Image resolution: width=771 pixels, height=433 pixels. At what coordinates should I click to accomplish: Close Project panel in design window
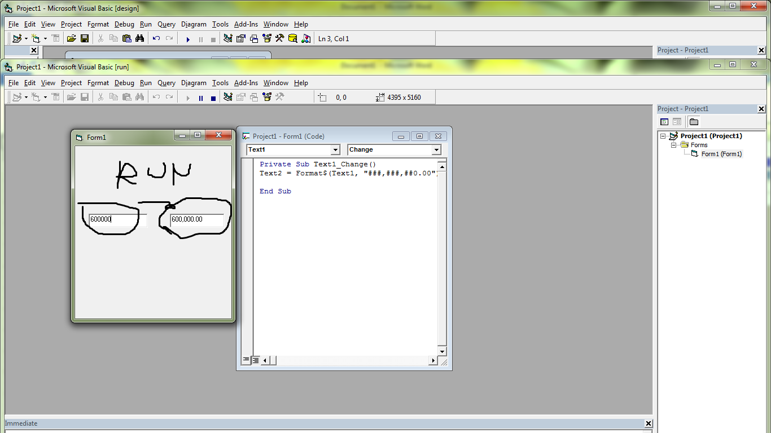pos(761,50)
